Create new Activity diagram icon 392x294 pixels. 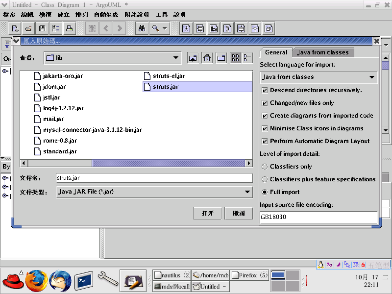[255, 28]
